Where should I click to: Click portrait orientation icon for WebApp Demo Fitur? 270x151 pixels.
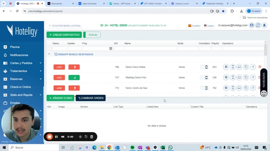(x=206, y=78)
